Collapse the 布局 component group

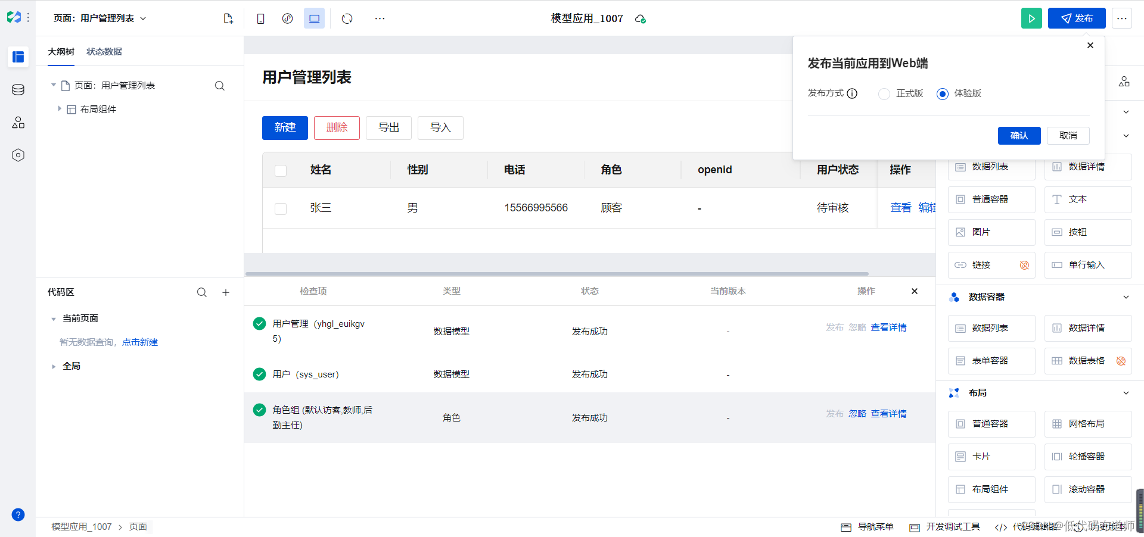click(x=1126, y=393)
